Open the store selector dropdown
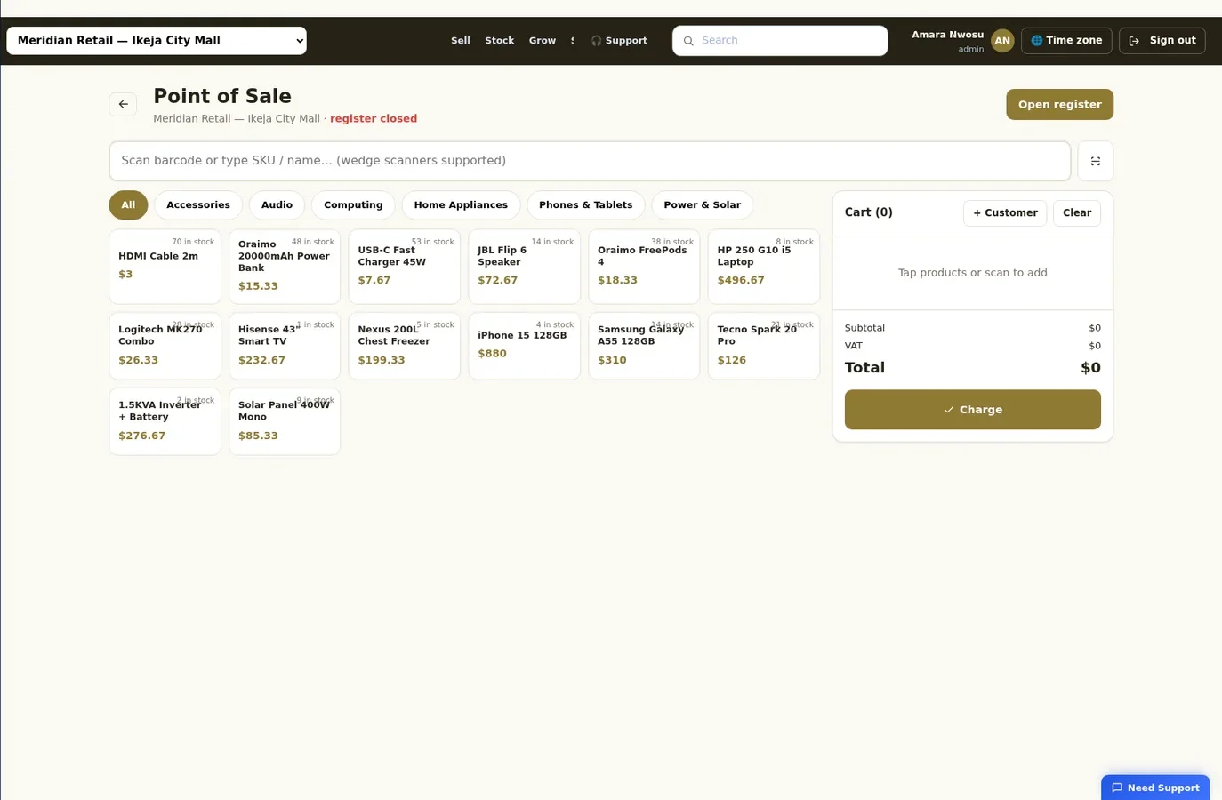This screenshot has width=1222, height=800. [x=157, y=41]
